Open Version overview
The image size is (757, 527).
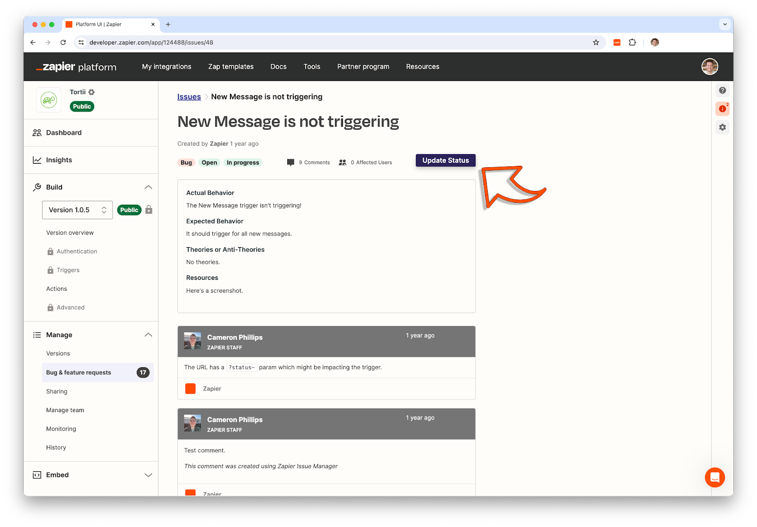[x=70, y=233]
